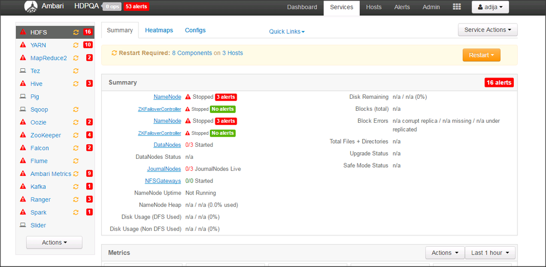The image size is (546, 267).
Task: Click the Pig client laptop icon
Action: click(x=23, y=96)
